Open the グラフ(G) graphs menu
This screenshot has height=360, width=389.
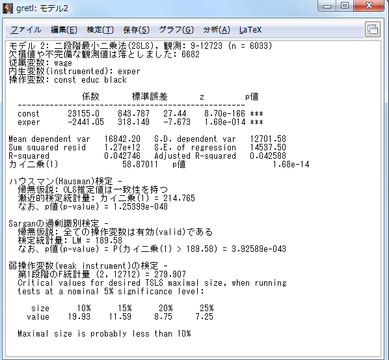(x=176, y=30)
